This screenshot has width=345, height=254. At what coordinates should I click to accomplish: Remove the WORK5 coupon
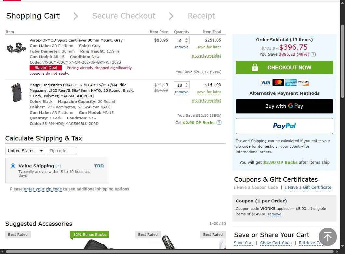(274, 214)
